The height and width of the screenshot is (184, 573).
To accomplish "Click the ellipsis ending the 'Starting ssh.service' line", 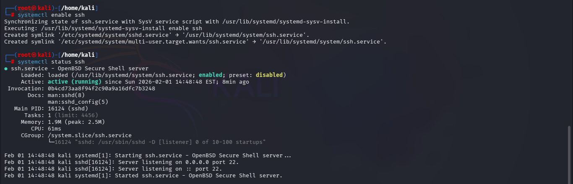I will click(x=287, y=156).
